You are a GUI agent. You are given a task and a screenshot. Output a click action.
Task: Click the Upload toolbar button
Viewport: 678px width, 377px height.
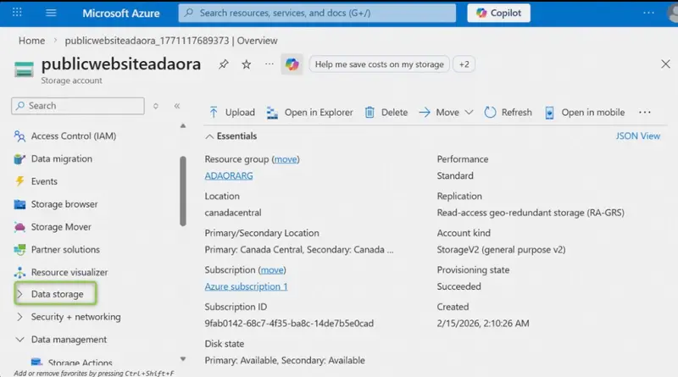231,113
